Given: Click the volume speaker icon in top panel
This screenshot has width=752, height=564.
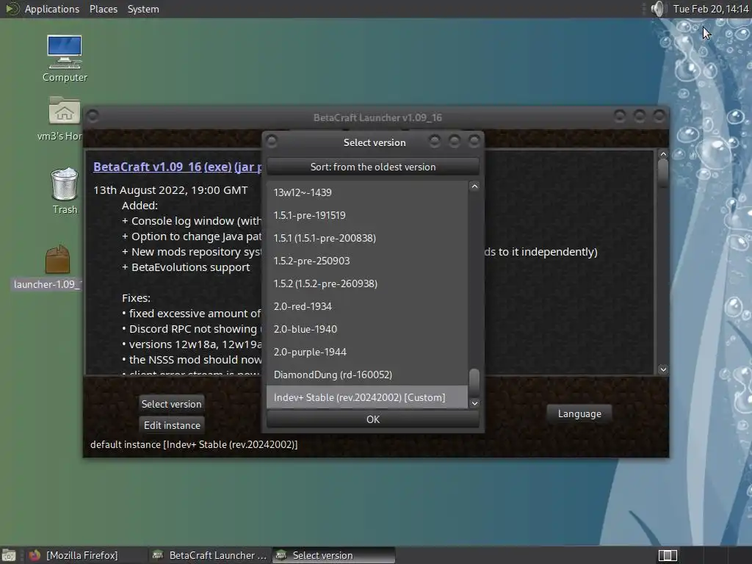Looking at the screenshot, I should click(x=657, y=9).
